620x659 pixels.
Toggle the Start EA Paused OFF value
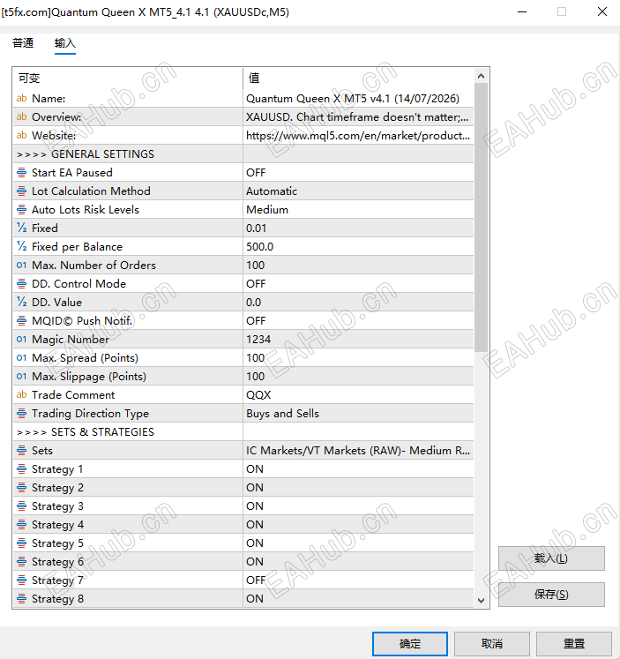tap(358, 172)
